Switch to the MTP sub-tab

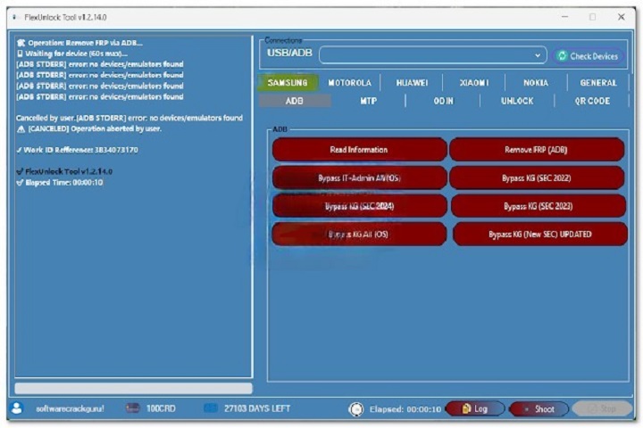[368, 101]
